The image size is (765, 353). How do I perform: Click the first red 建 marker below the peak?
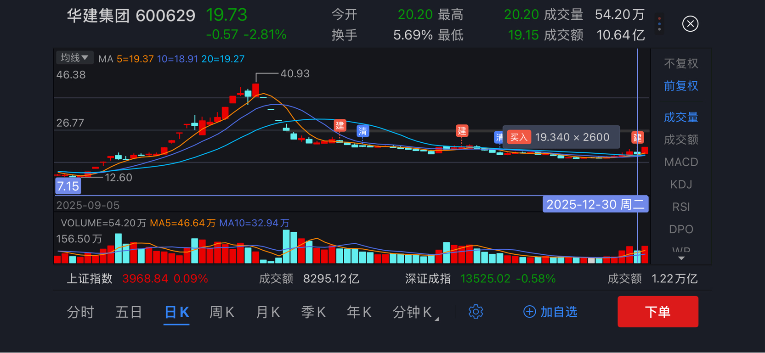340,125
